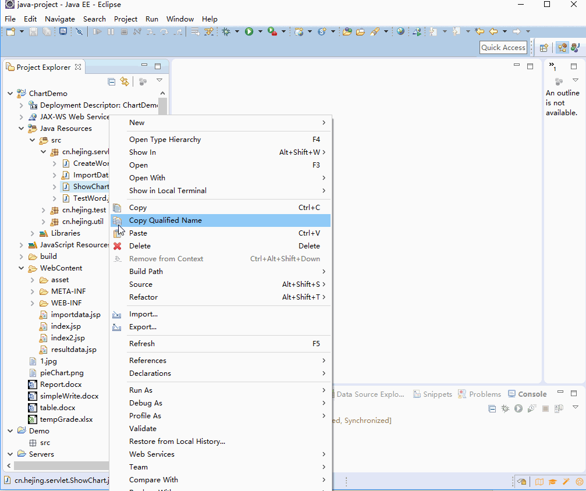Click the graduation cap icon in the status bar
The image size is (586, 491).
coord(552,482)
